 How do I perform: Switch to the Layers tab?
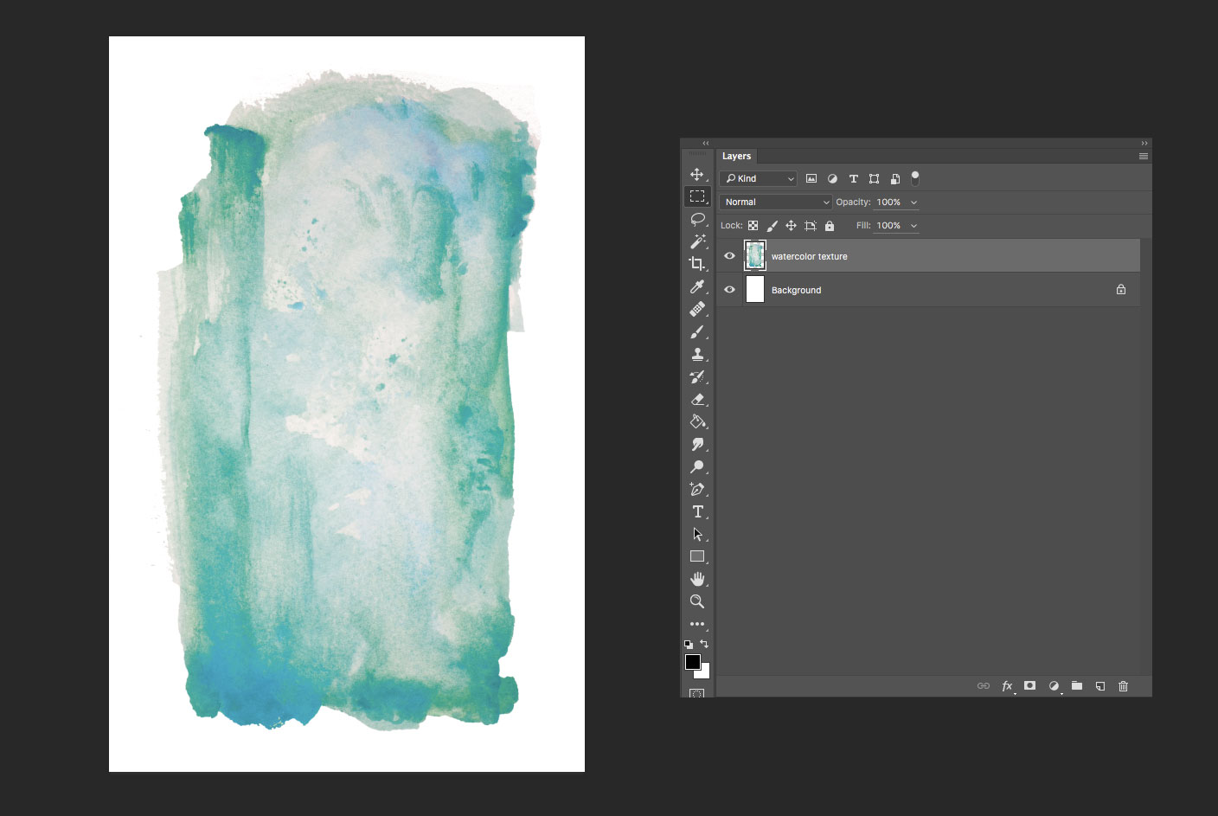(737, 156)
